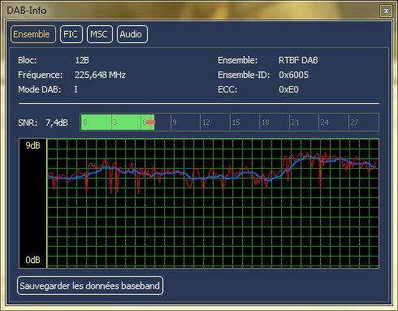Screen dimensions: 398x311
Task: Switch to the Ensemble tab
Action: [33, 34]
